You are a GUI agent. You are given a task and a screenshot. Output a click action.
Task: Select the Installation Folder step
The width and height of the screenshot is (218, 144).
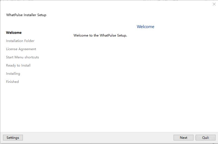(20, 41)
